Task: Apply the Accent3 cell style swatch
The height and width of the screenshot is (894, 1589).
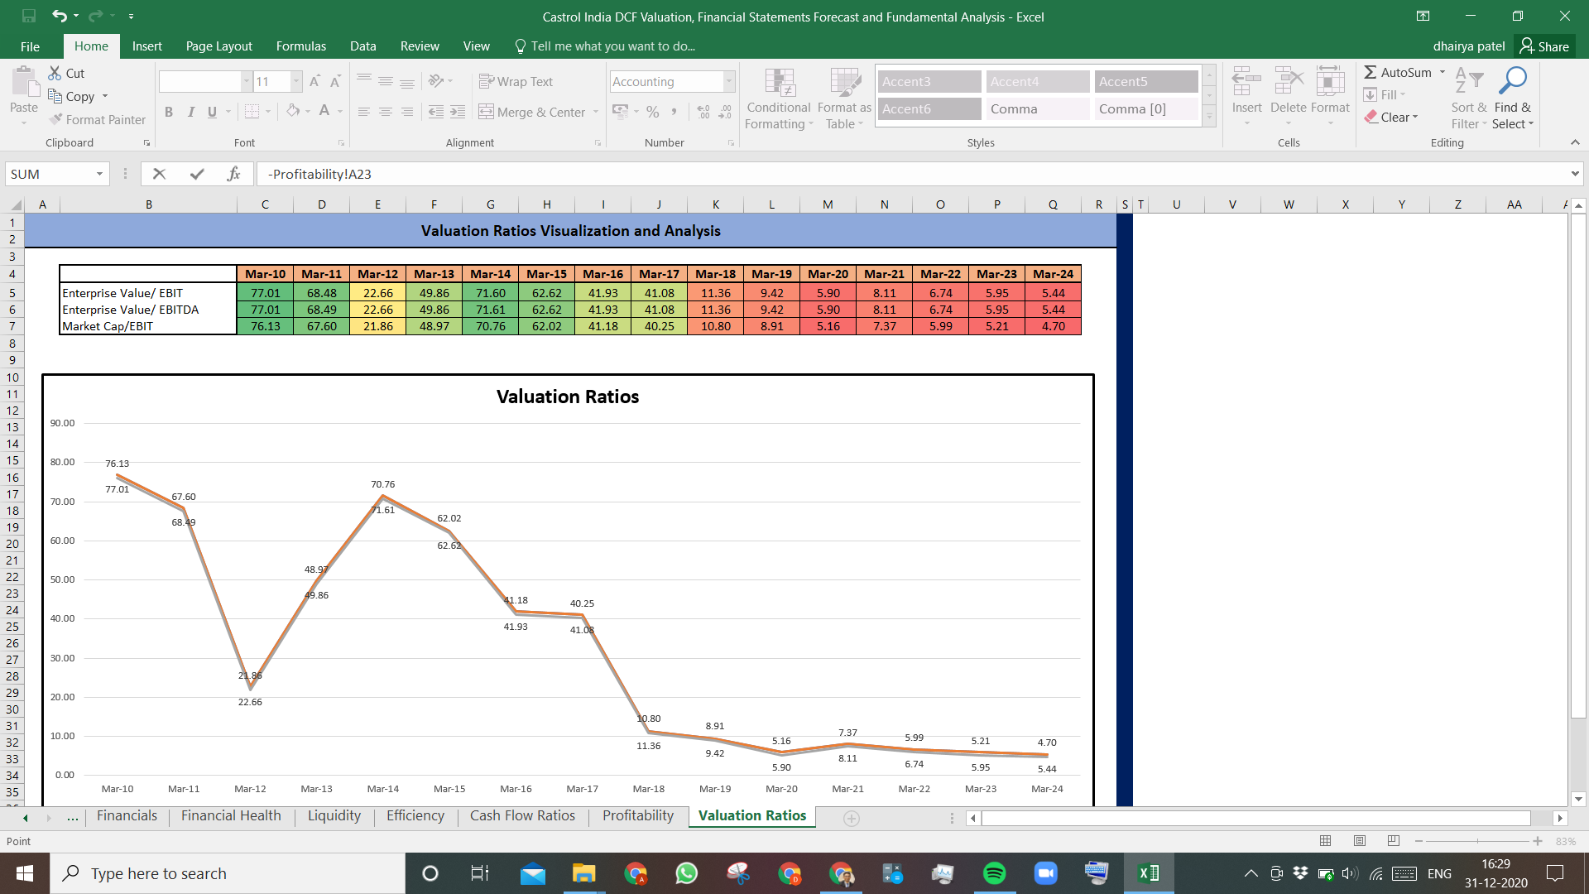Action: click(929, 81)
